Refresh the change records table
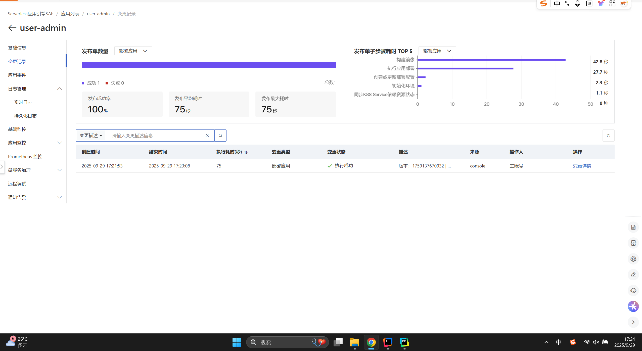642x351 pixels. pyautogui.click(x=608, y=136)
